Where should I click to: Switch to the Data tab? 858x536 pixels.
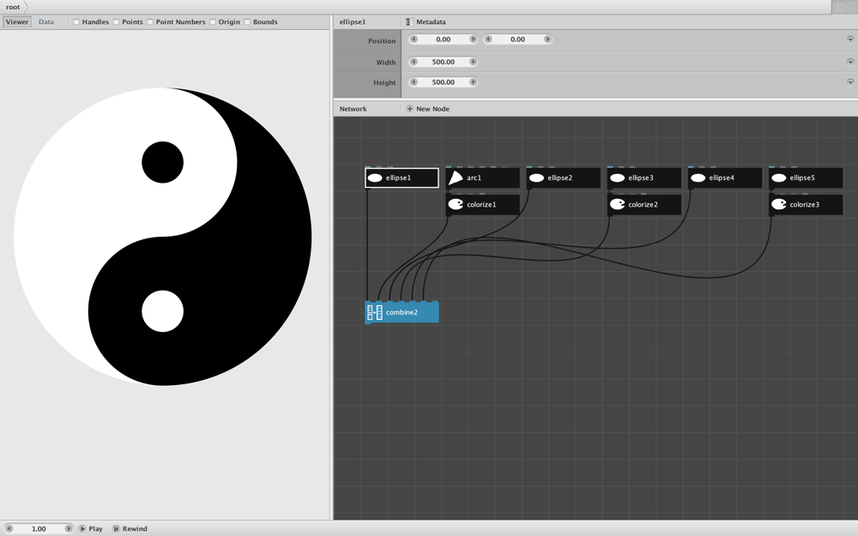click(46, 22)
